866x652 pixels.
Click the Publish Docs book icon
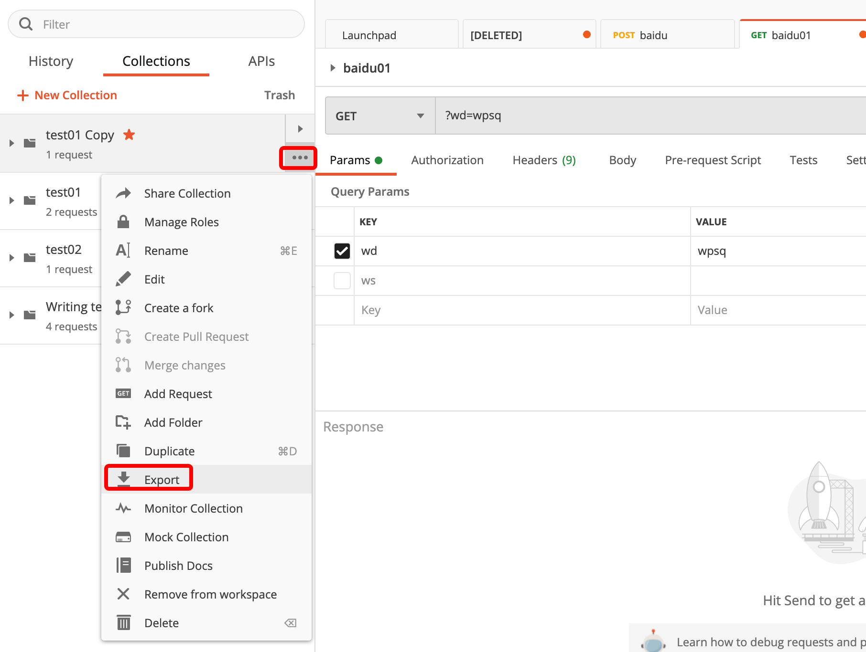click(123, 566)
